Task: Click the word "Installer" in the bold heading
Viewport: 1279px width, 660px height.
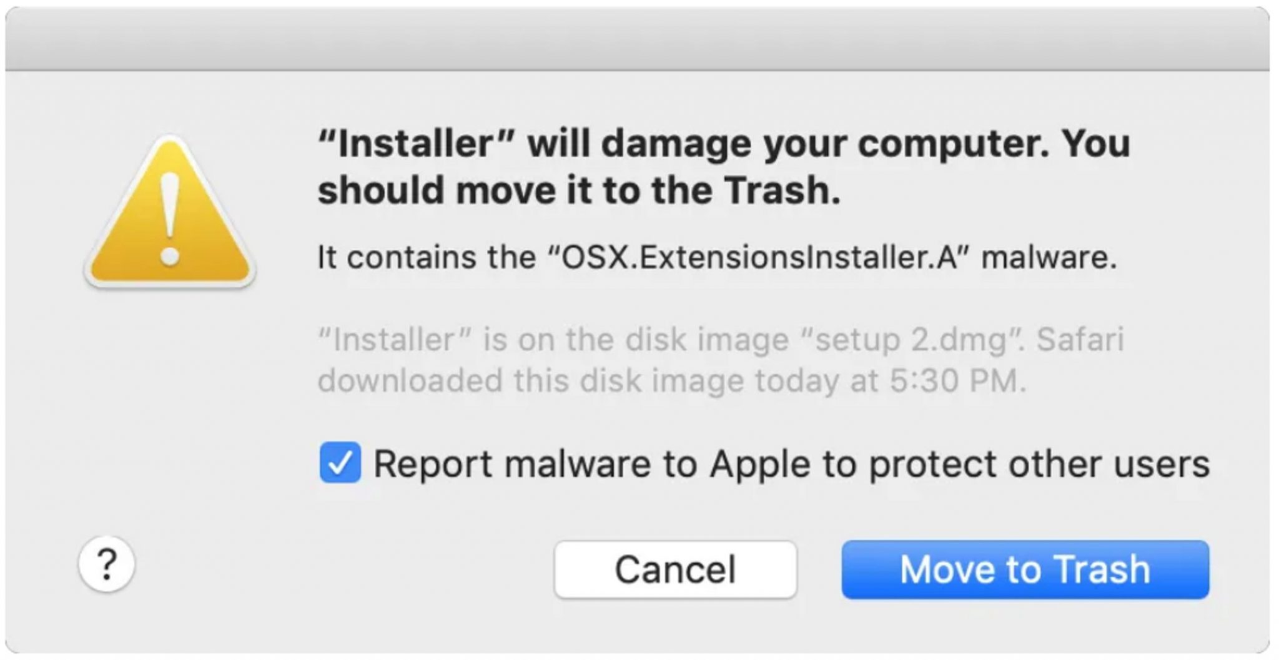Action: (417, 144)
